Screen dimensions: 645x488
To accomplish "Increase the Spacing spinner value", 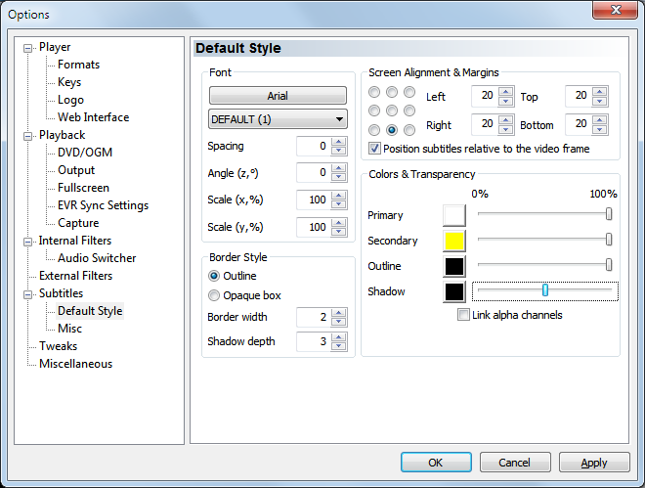I will tap(339, 142).
